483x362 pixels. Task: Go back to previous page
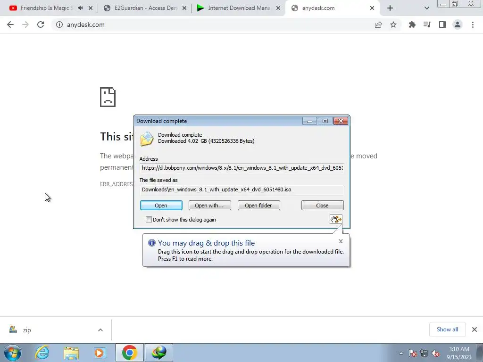(10, 25)
